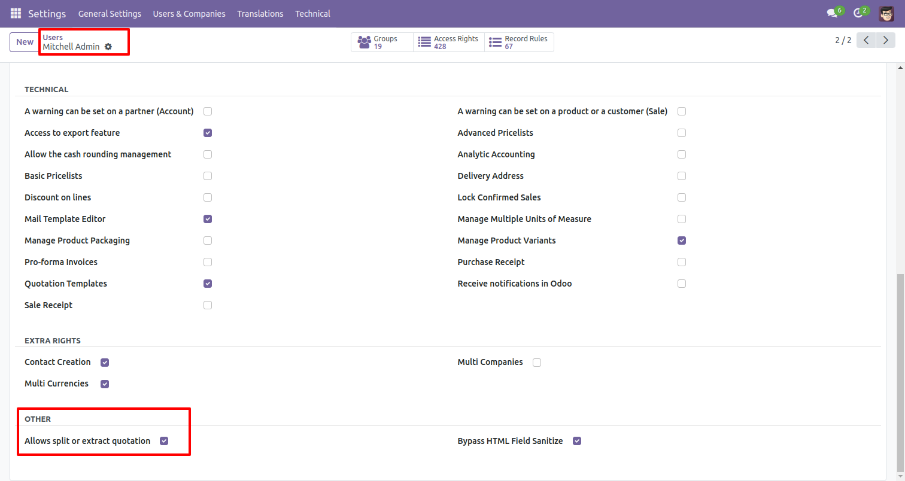Toggle warning on a partner (Account) checkbox

(x=208, y=111)
